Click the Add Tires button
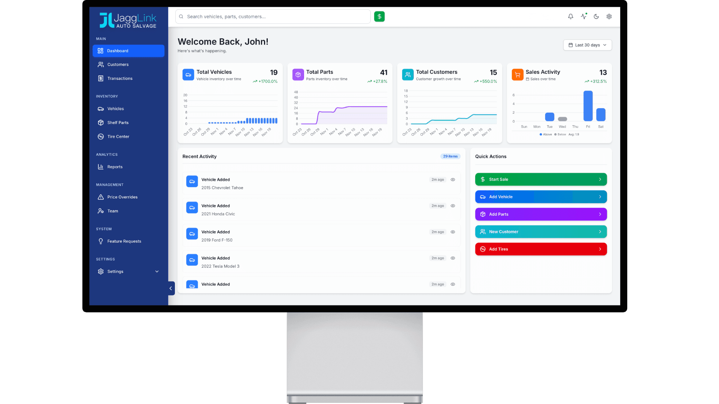Viewport: 719px width, 404px height. click(x=540, y=249)
